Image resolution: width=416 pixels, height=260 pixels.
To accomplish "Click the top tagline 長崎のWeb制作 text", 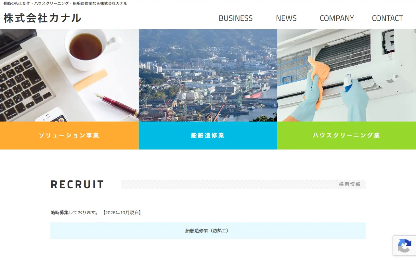I will tap(65, 3).
